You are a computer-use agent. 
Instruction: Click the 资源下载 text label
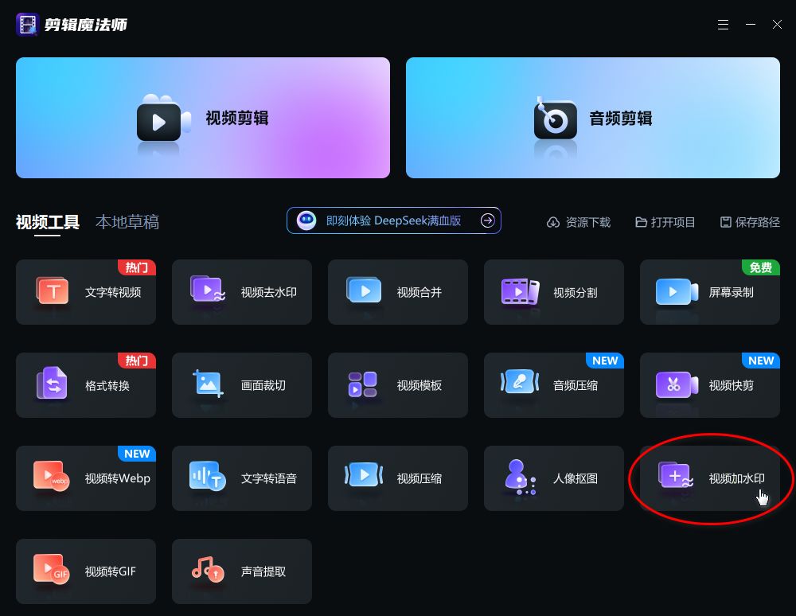[x=588, y=222]
